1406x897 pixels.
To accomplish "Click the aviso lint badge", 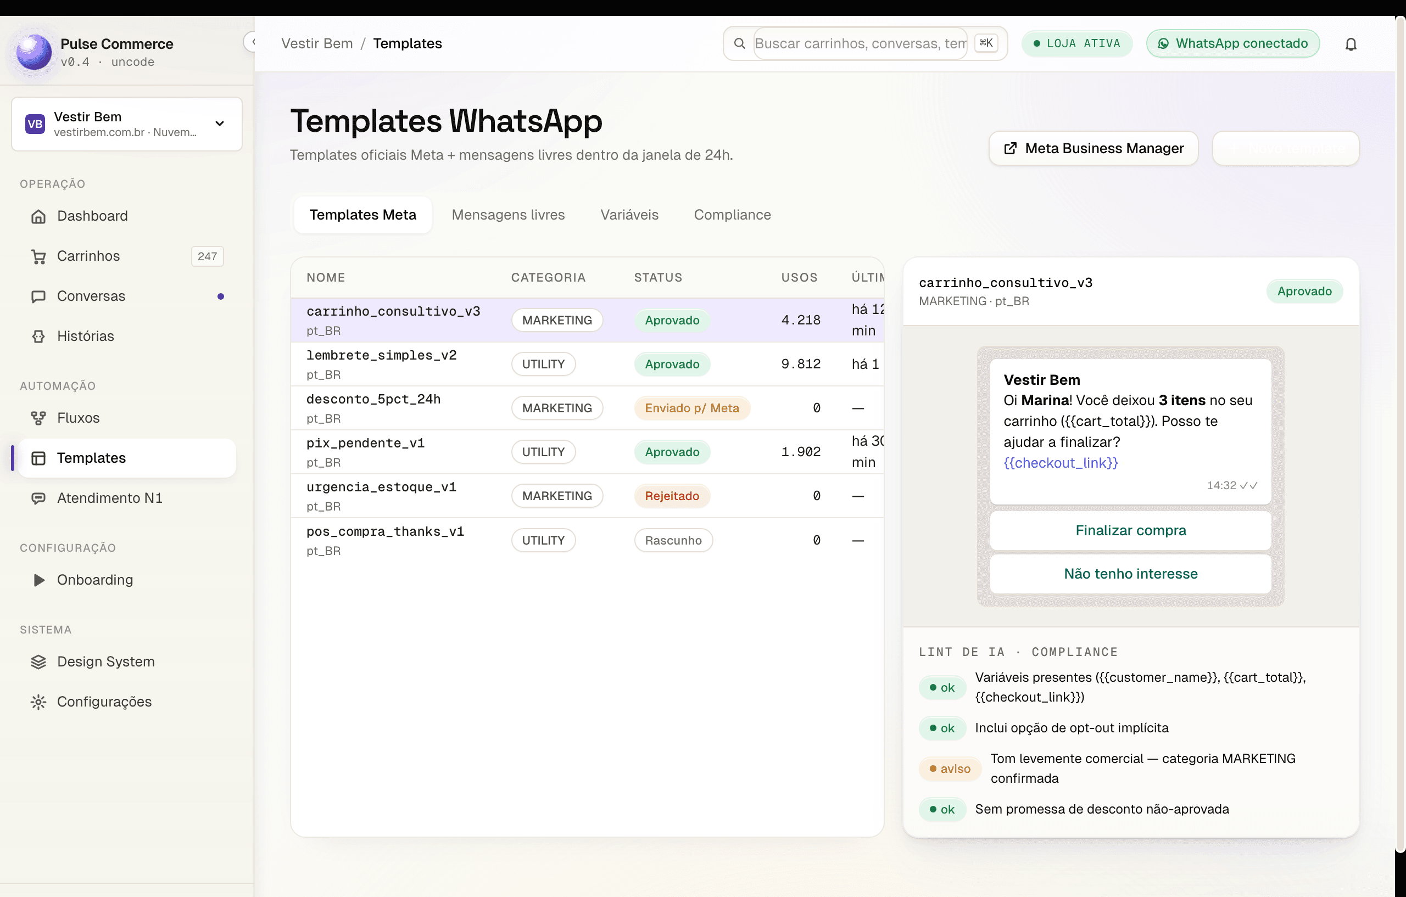I will click(950, 769).
